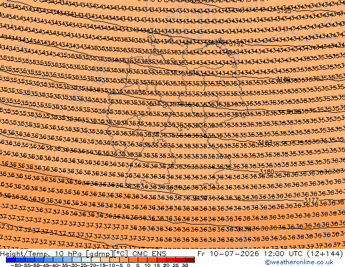Click the 'Height/Temp. 10 hPa' title text
Viewport: 345px width, 267px height.
[x=42, y=254]
